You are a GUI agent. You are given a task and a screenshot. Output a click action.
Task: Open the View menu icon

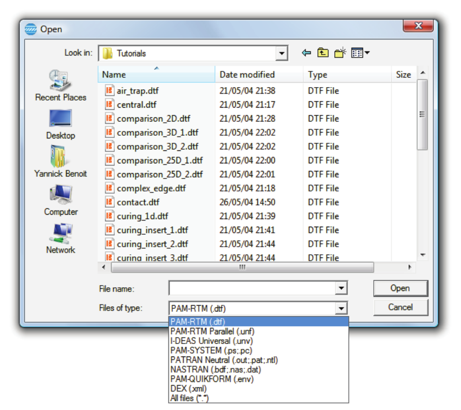(360, 53)
